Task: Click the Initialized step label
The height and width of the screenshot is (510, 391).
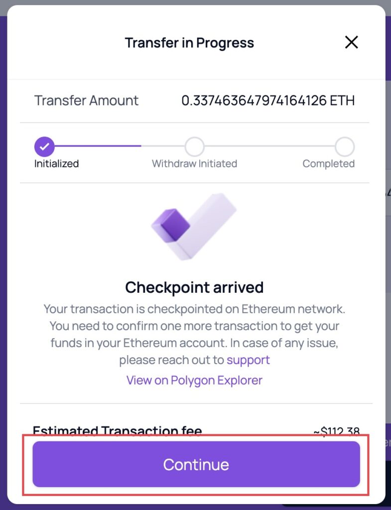Action: tap(57, 163)
